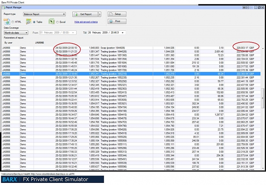
Task: Click the balance cell 220,003.17
Action: click(242, 48)
